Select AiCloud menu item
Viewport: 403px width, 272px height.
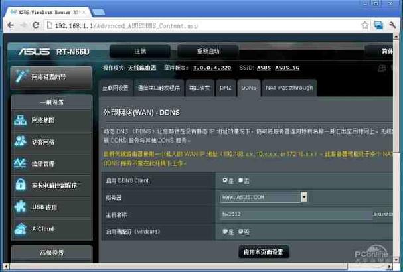point(51,229)
